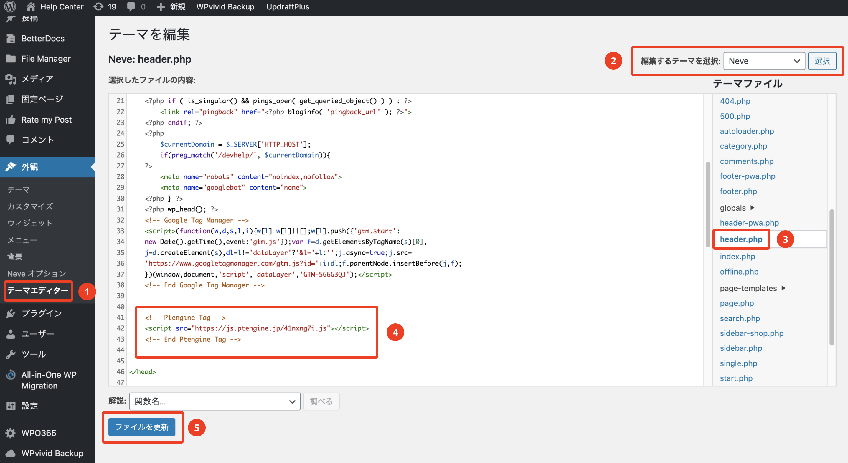Viewport: 848px width, 463px height.
Task: Click the wp_head() code line
Action: click(x=181, y=209)
